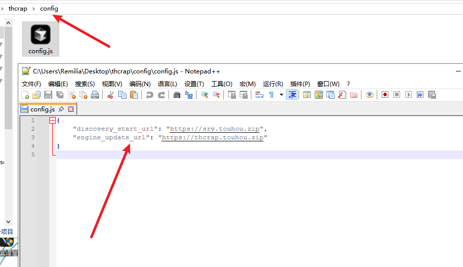Image resolution: width=463 pixels, height=267 pixels.
Task: Save the recorded macro icon
Action: (x=432, y=95)
